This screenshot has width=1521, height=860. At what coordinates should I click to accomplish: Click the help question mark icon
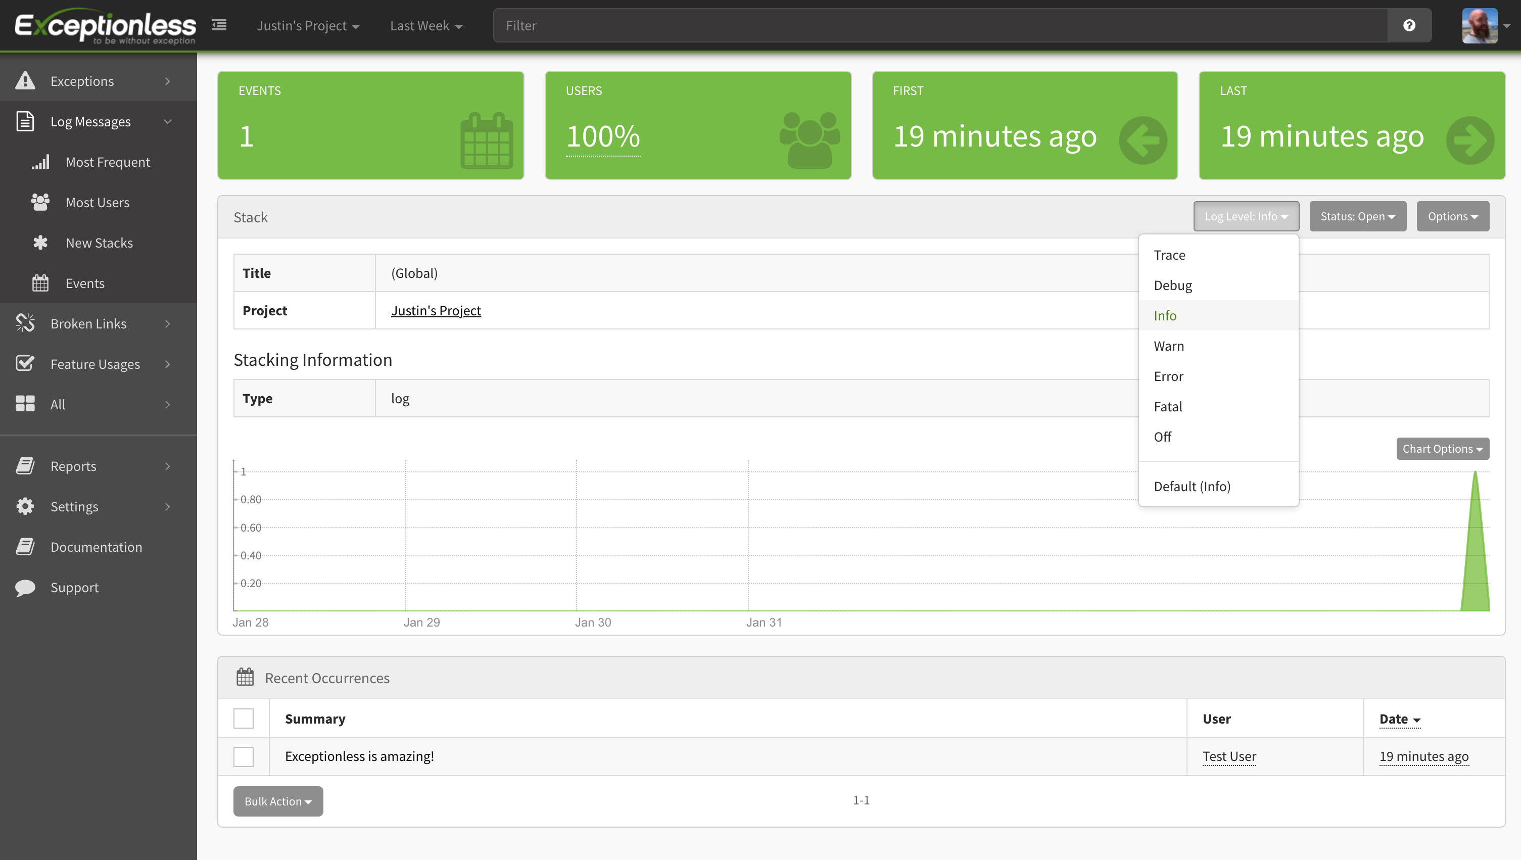pyautogui.click(x=1409, y=25)
